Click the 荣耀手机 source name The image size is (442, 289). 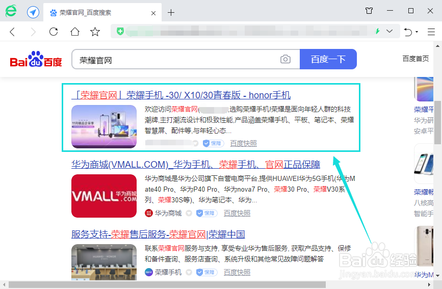coord(168,272)
